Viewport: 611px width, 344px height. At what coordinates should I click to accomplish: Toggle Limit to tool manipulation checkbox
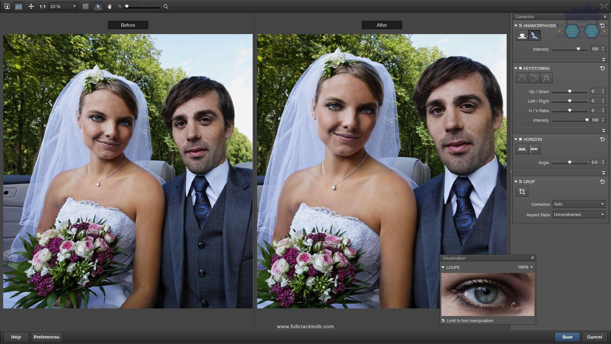point(444,320)
